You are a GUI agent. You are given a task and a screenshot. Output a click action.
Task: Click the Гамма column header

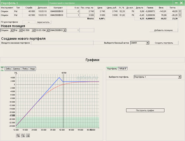(x=150, y=8)
